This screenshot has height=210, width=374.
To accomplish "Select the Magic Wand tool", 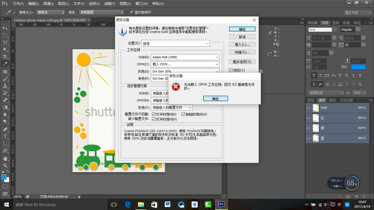I will tap(5, 49).
